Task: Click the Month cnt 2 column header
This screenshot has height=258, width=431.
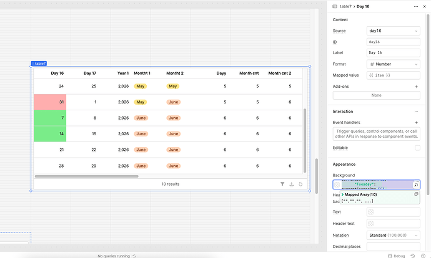Action: 280,73
